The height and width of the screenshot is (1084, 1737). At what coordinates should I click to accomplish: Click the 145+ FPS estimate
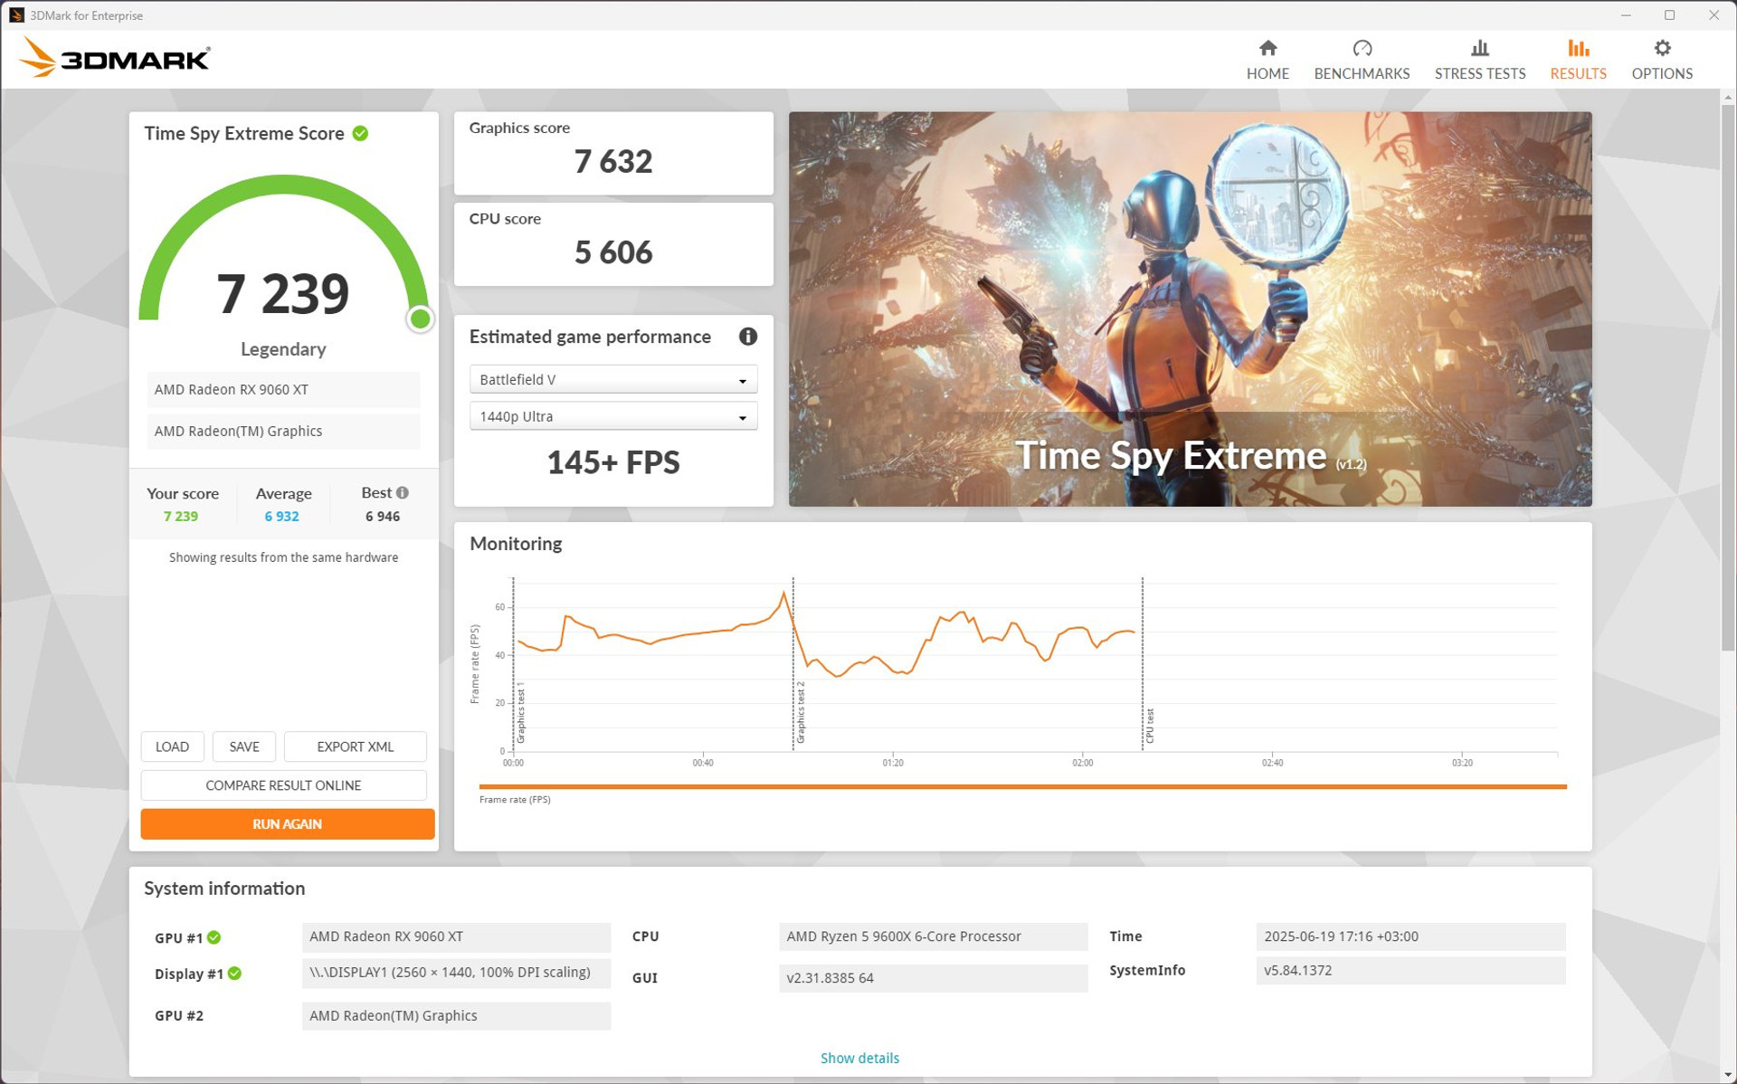click(612, 462)
